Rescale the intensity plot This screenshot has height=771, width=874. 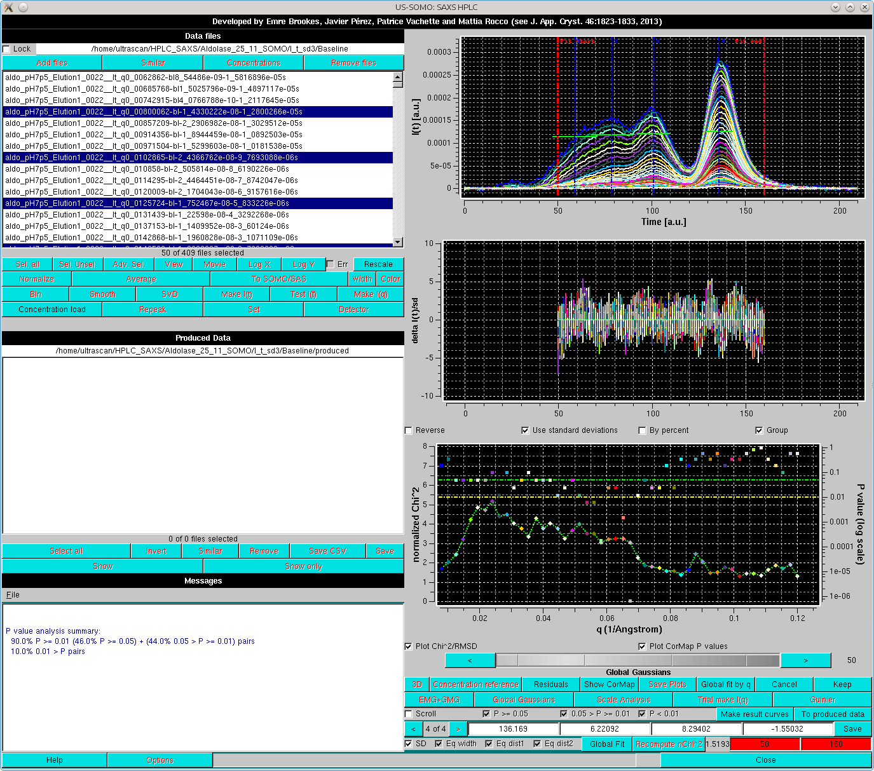tap(378, 264)
